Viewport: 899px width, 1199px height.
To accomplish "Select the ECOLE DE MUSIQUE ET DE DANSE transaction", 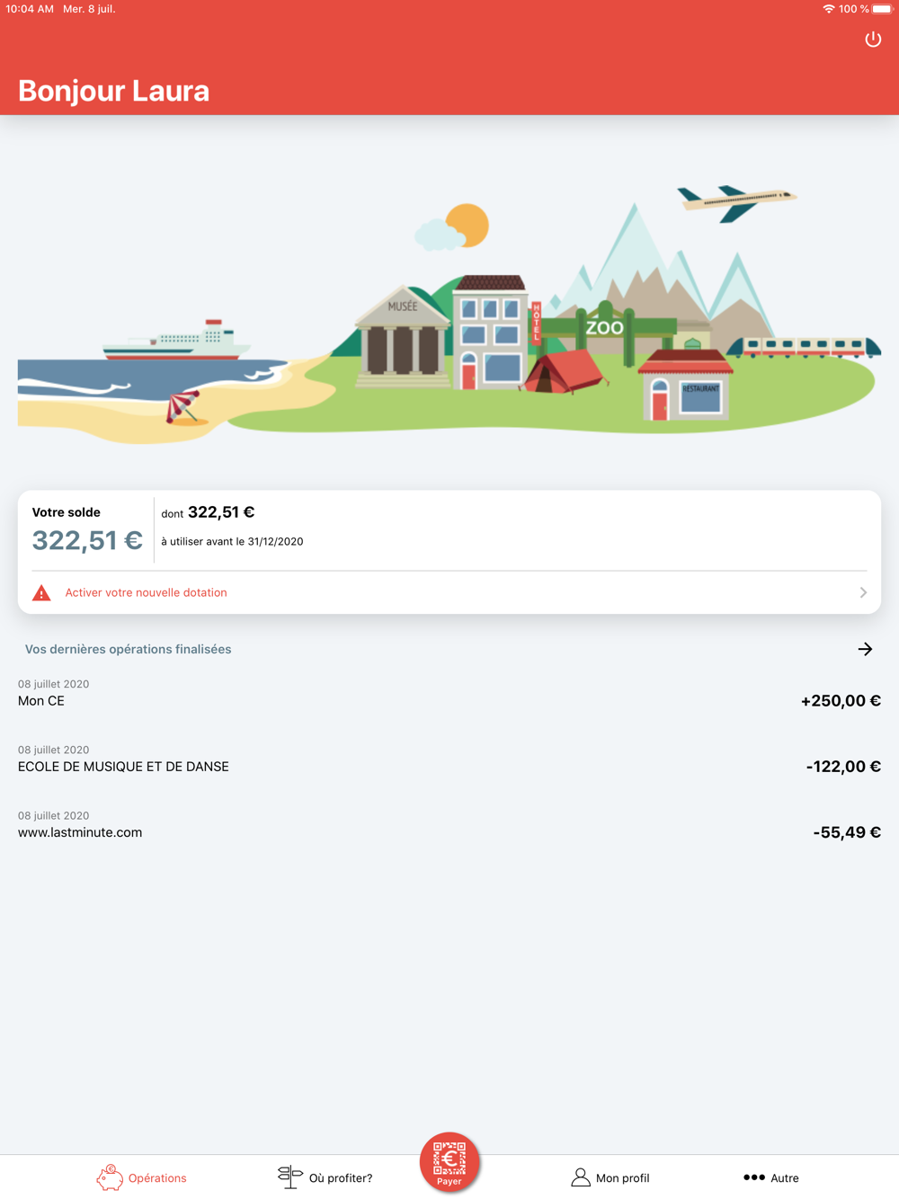I will (x=123, y=767).
